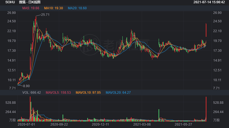Click the right axis 22.10 price label
Image resolution: width=229 pixels, height=128 pixels.
coord(217,31)
